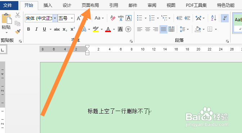Start a bulleted list
This screenshot has height=133, width=242.
pyautogui.click(x=139, y=18)
